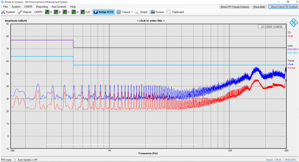Click the Auto Update = OFF status
The width and height of the screenshot is (299, 162).
28,160
